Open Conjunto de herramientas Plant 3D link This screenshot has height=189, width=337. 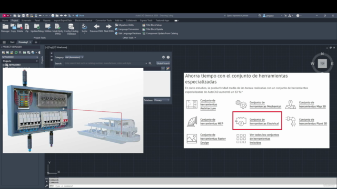click(x=313, y=121)
